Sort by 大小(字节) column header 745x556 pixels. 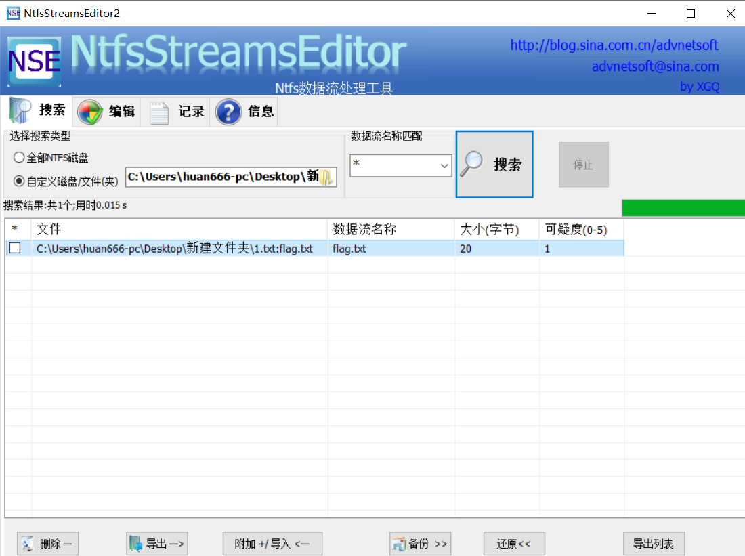tap(497, 229)
